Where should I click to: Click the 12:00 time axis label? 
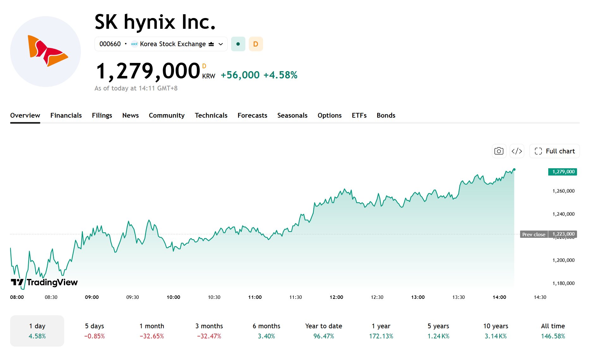coord(336,297)
